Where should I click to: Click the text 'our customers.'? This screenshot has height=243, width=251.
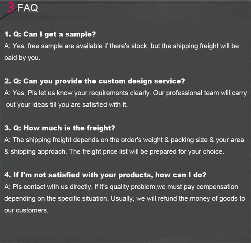pyautogui.click(x=26, y=210)
